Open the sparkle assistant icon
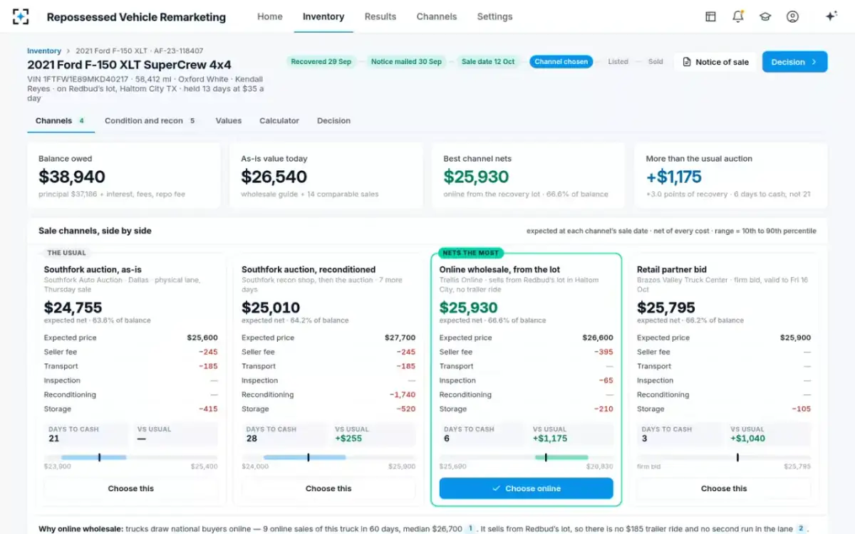This screenshot has width=855, height=534. pos(831,16)
